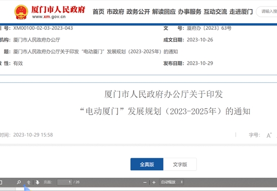Open the 走进厦门 navigation item

pyautogui.click(x=241, y=12)
